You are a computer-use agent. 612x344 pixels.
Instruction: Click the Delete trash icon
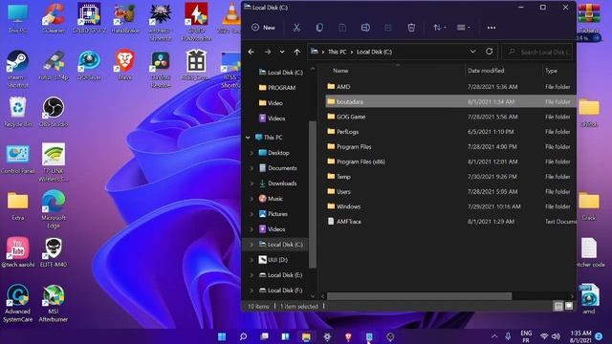[x=411, y=28]
